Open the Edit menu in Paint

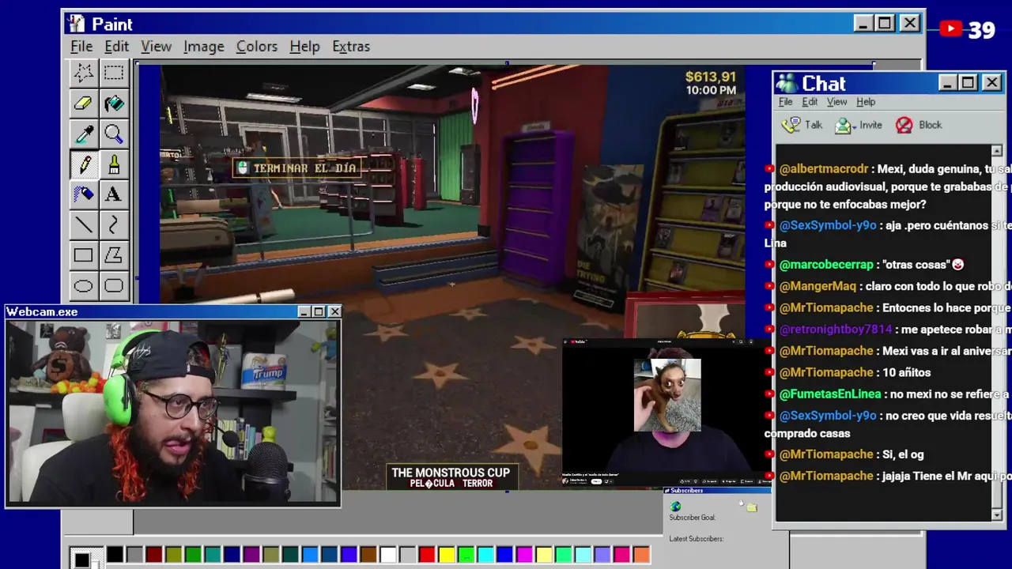[116, 47]
